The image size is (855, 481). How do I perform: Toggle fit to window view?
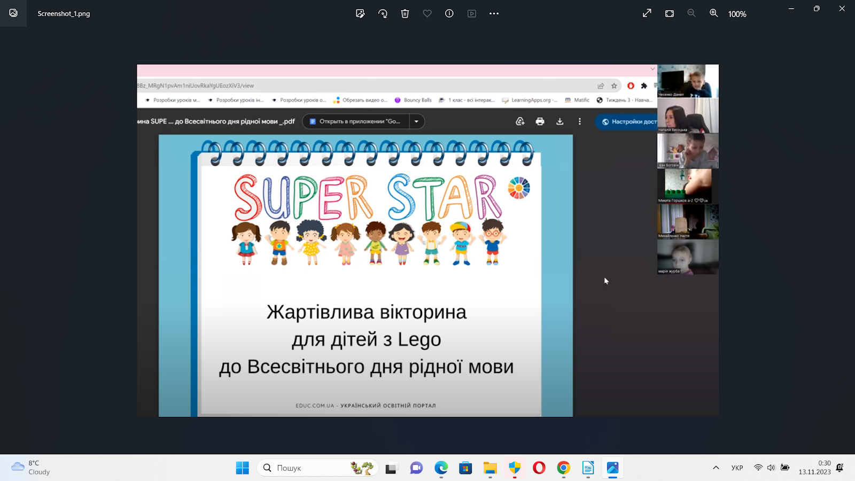pyautogui.click(x=670, y=13)
